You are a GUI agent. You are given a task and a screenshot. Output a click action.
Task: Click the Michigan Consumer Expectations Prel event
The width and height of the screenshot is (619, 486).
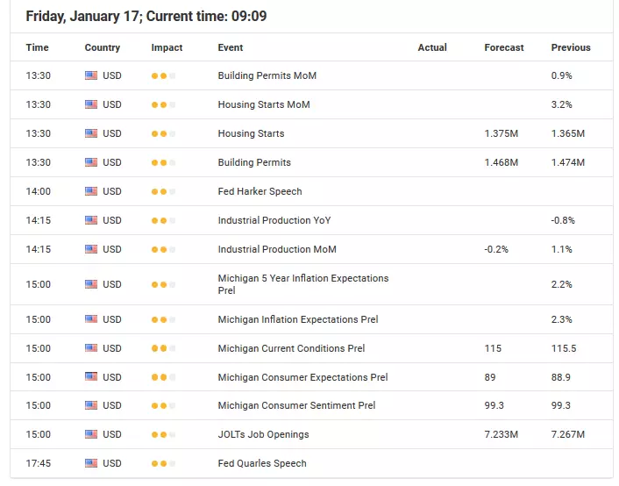(302, 377)
